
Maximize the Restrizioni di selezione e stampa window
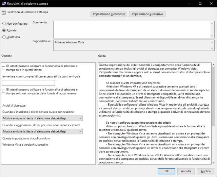[x=200, y=3]
